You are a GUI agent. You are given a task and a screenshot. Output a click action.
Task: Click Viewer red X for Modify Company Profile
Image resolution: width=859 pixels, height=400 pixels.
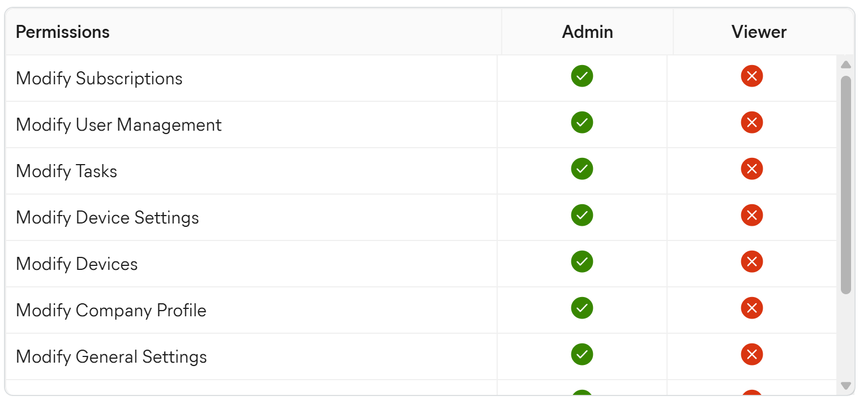click(x=751, y=308)
